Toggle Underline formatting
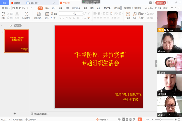This screenshot has height=121, width=182. [x=67, y=18]
